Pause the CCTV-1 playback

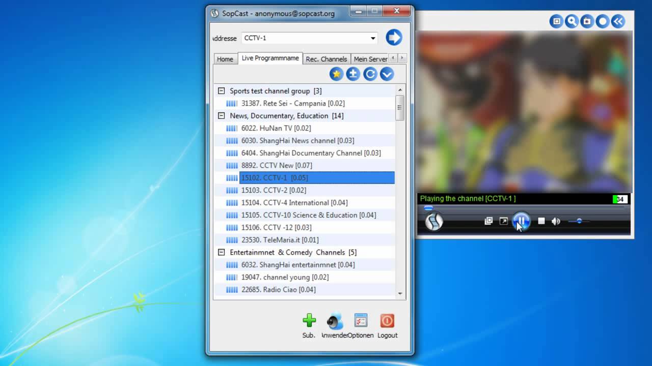click(521, 221)
